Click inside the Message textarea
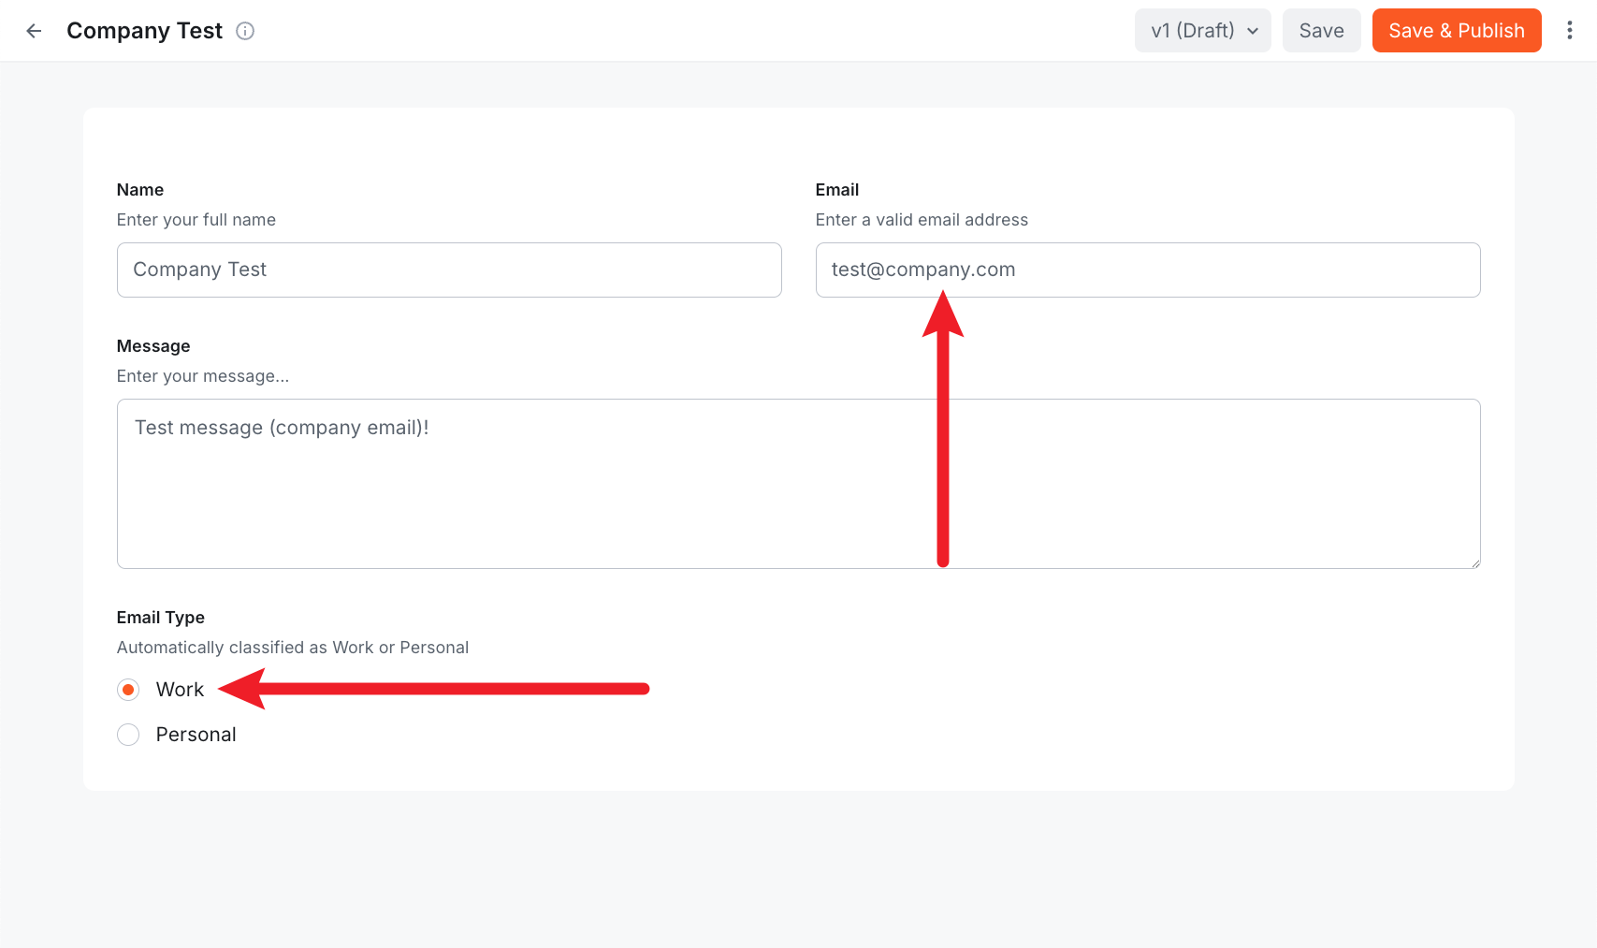Screen dimensions: 1597x948 point(798,484)
